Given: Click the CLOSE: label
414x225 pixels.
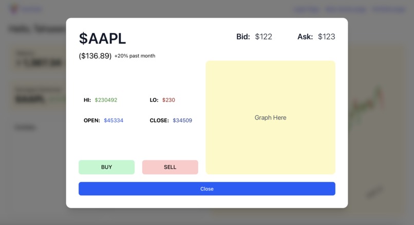Looking at the screenshot, I should pyautogui.click(x=159, y=120).
